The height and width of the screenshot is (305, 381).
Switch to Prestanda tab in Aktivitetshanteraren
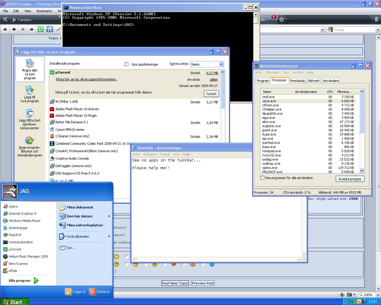pos(297,81)
